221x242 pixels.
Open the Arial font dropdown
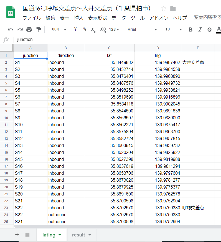point(142,29)
